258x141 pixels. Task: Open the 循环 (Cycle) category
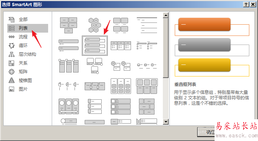[x=28, y=46]
